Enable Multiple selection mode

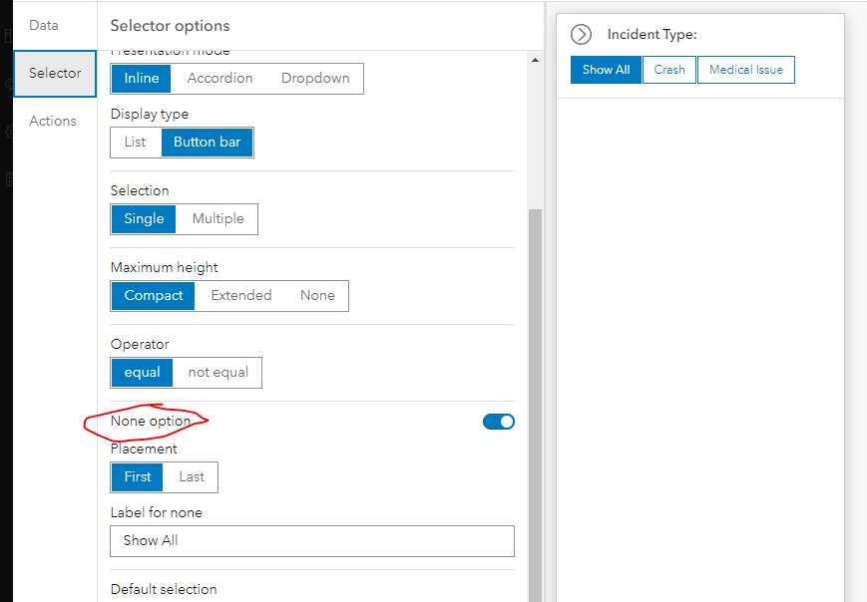click(217, 218)
